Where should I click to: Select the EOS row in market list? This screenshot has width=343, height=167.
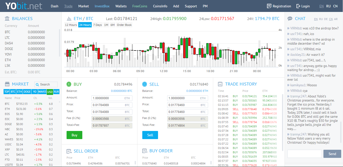pyautogui.click(x=31, y=114)
